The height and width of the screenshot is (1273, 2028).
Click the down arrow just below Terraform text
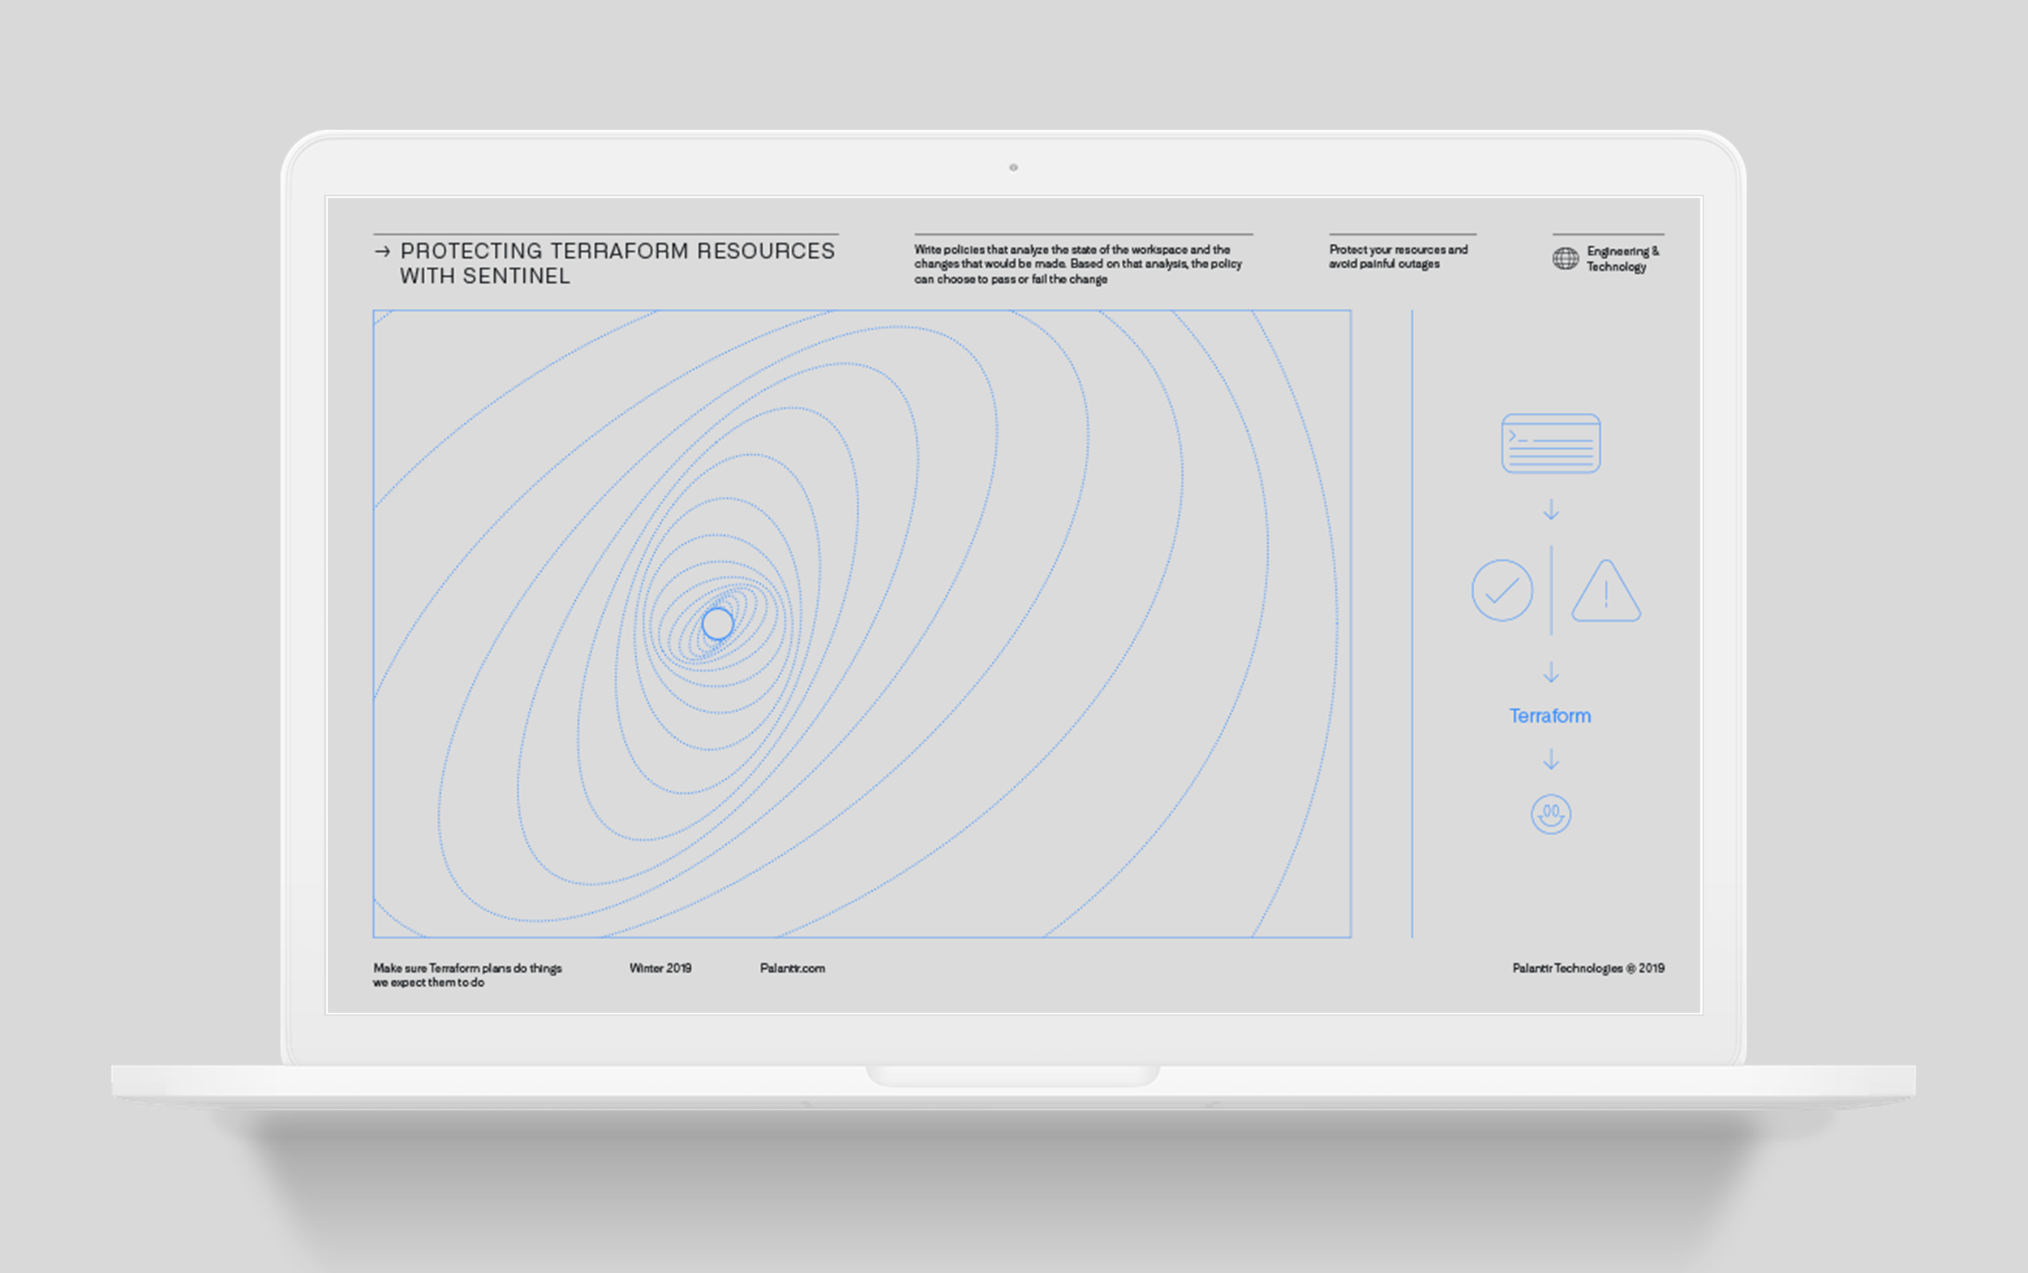(1550, 760)
